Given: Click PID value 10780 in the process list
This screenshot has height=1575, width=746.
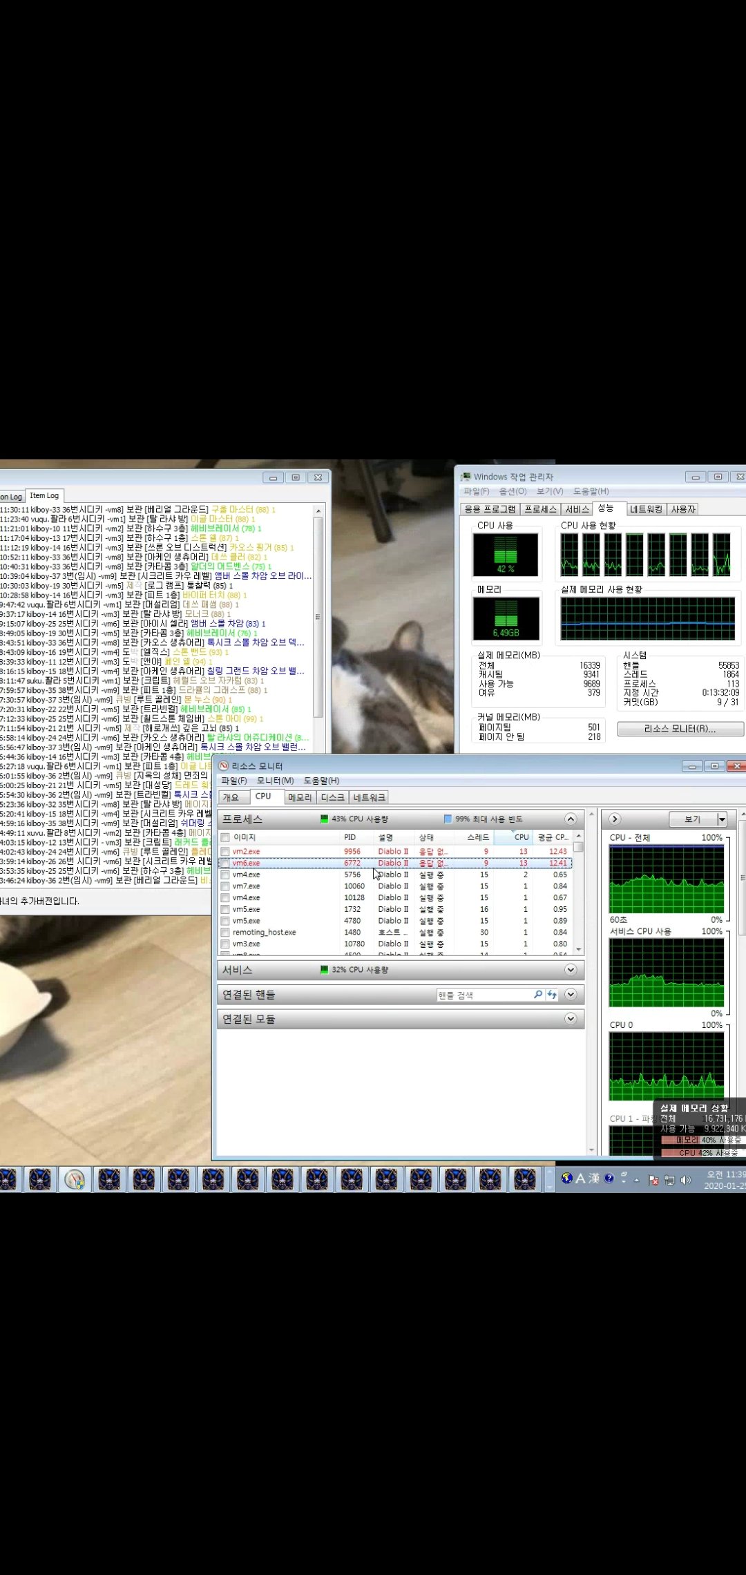Looking at the screenshot, I should click(354, 944).
